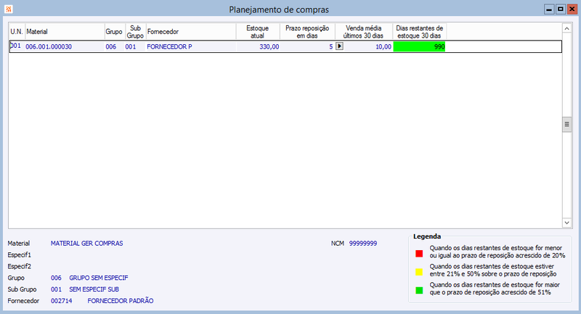The image size is (581, 314).
Task: Click grid Sub Grupo cell 001
Action: pos(131,46)
